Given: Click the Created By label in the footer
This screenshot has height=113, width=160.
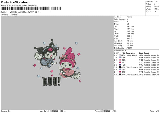Looking at the screenshot, I should pos(6,111).
